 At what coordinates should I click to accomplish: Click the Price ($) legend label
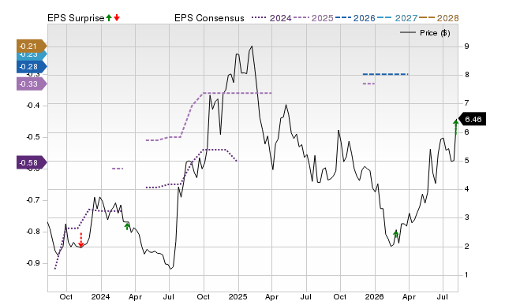tap(435, 33)
